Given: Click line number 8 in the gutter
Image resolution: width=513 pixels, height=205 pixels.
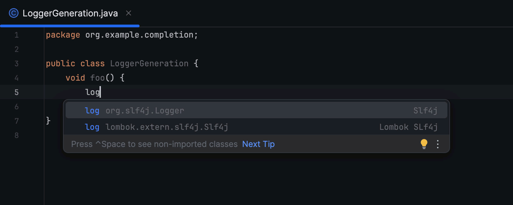Looking at the screenshot, I should pyautogui.click(x=16, y=135).
